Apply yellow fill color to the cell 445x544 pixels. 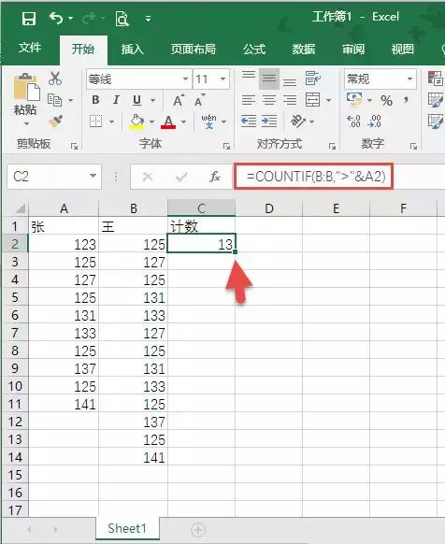tap(136, 122)
